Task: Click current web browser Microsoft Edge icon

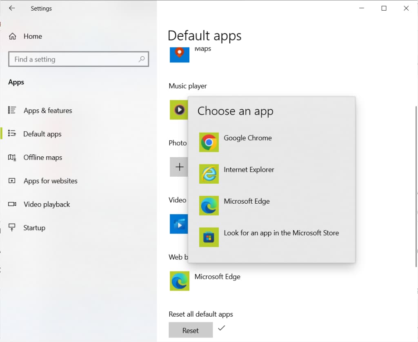Action: (180, 281)
